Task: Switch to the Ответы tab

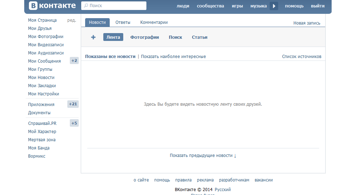Action: click(123, 22)
